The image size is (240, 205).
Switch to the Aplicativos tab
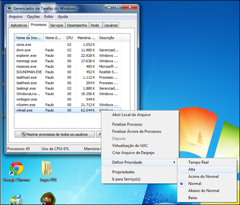click(x=19, y=25)
